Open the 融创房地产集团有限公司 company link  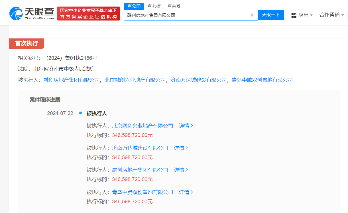[x=71, y=80]
